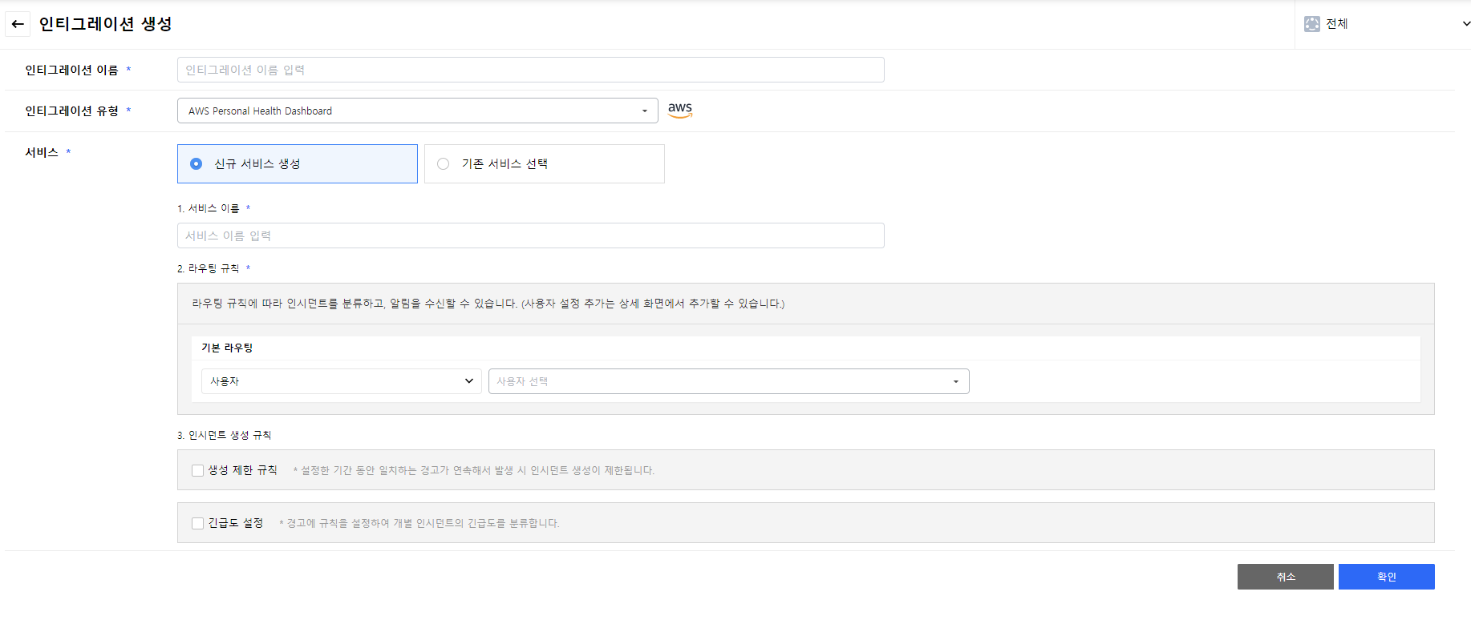
Task: Click the 인티그레이션 생성 page title
Action: coord(105,24)
